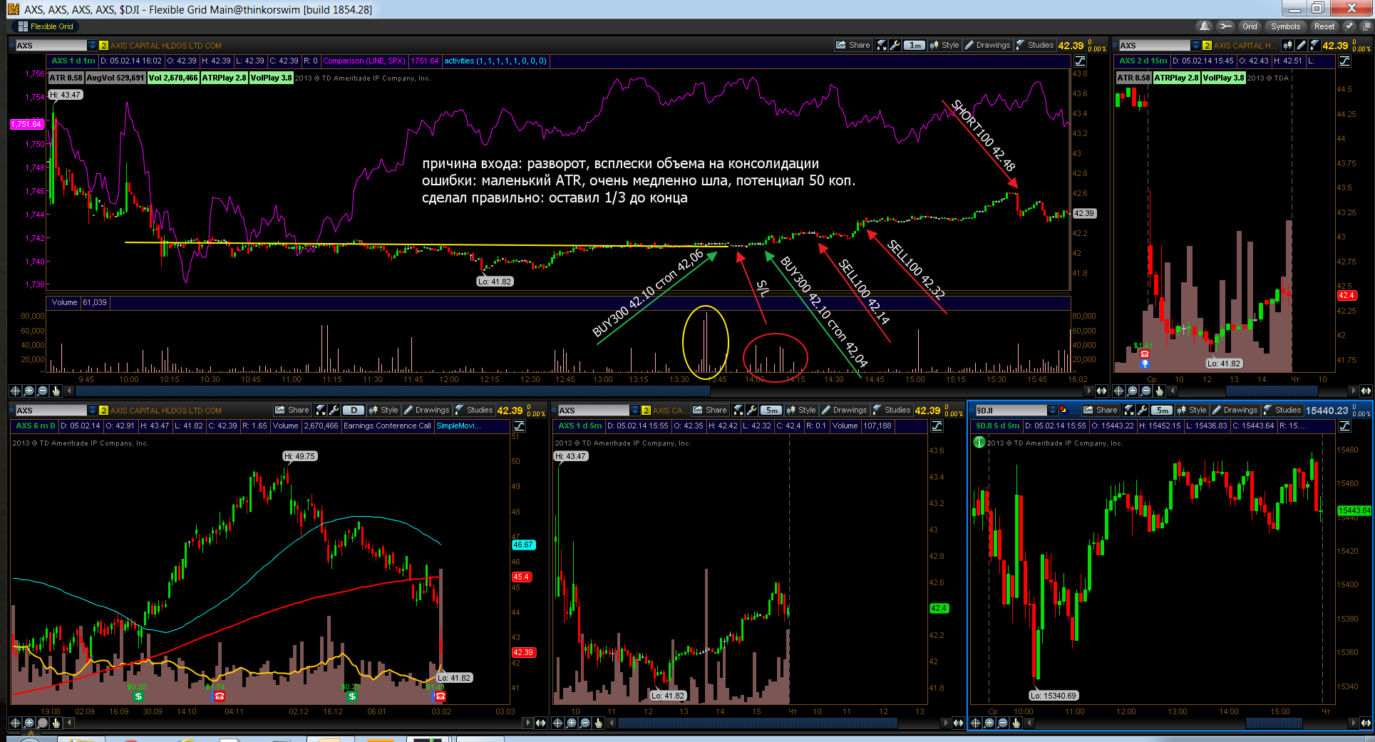This screenshot has width=1375, height=742.
Task: Expand symbol dropdown on $DJI chart
Action: point(1053,410)
